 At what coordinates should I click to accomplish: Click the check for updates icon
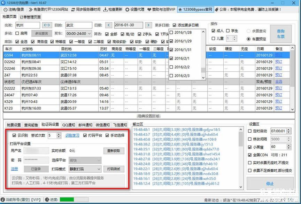click(105, 9)
